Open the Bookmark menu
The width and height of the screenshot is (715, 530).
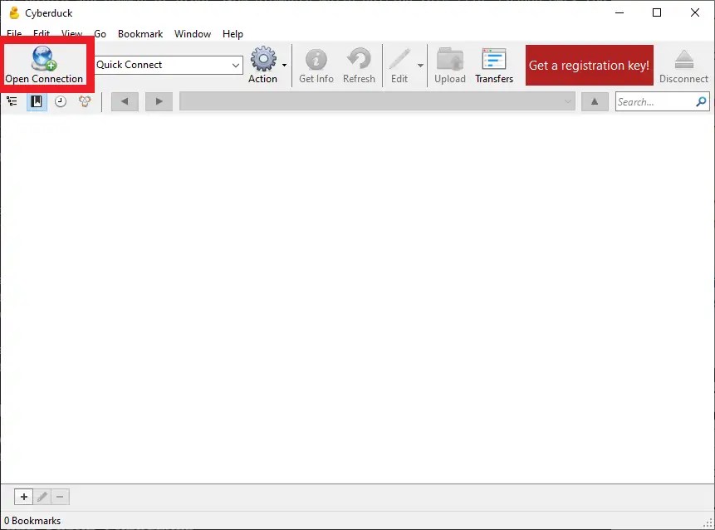click(x=140, y=34)
